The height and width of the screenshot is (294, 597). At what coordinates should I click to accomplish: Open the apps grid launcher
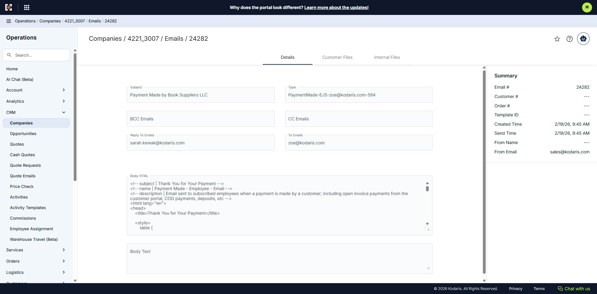click(27, 7)
